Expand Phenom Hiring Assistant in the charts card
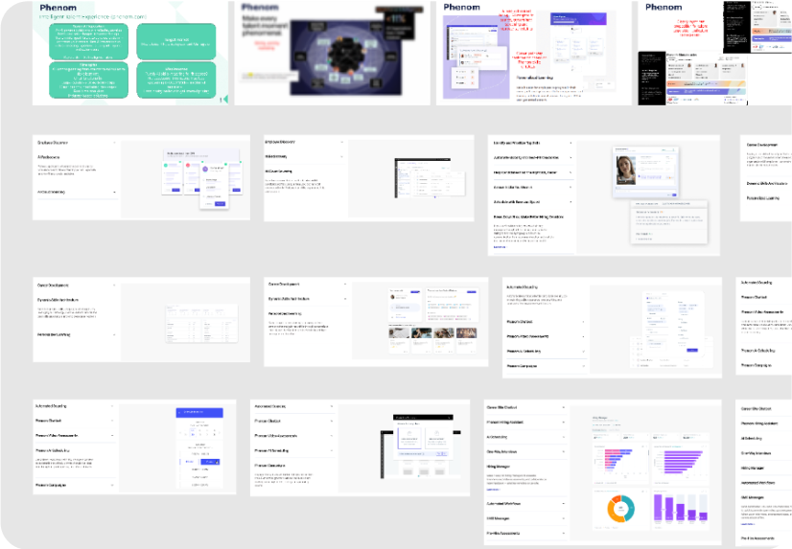 (x=525, y=422)
